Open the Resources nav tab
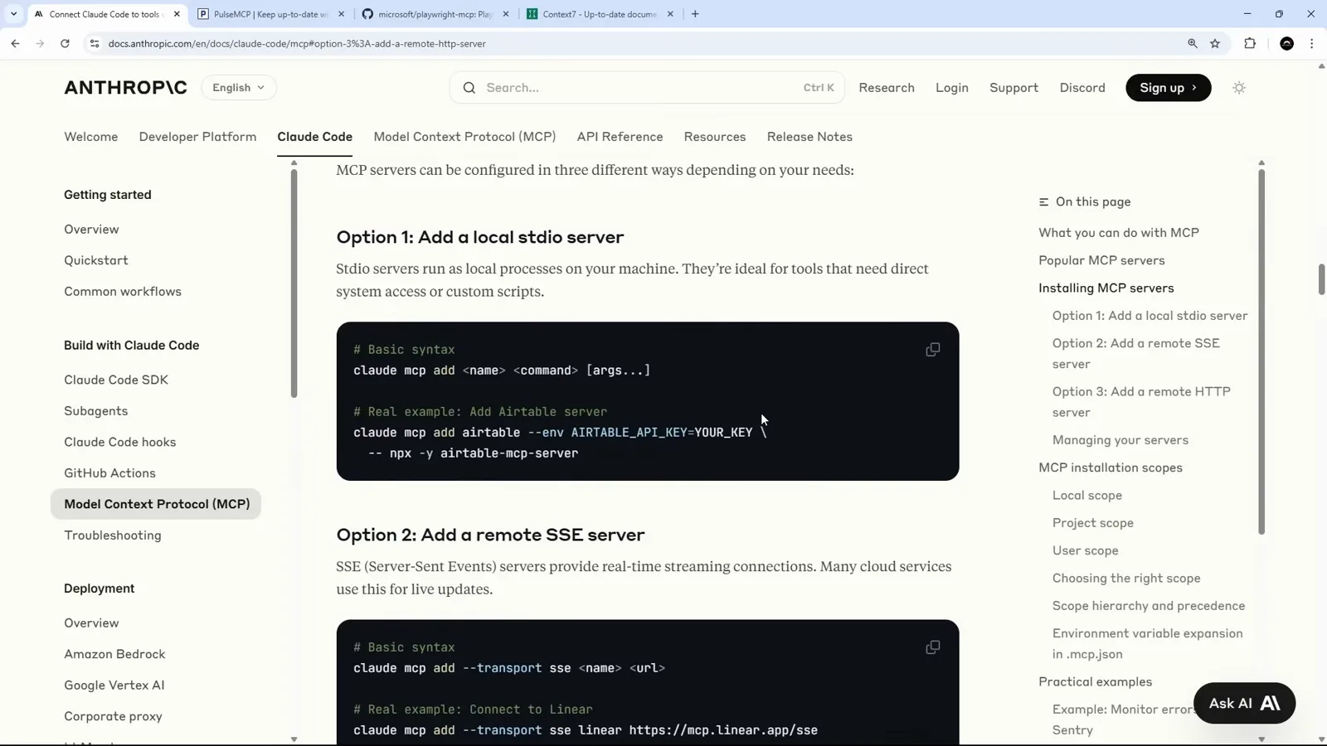1327x746 pixels. click(x=715, y=137)
